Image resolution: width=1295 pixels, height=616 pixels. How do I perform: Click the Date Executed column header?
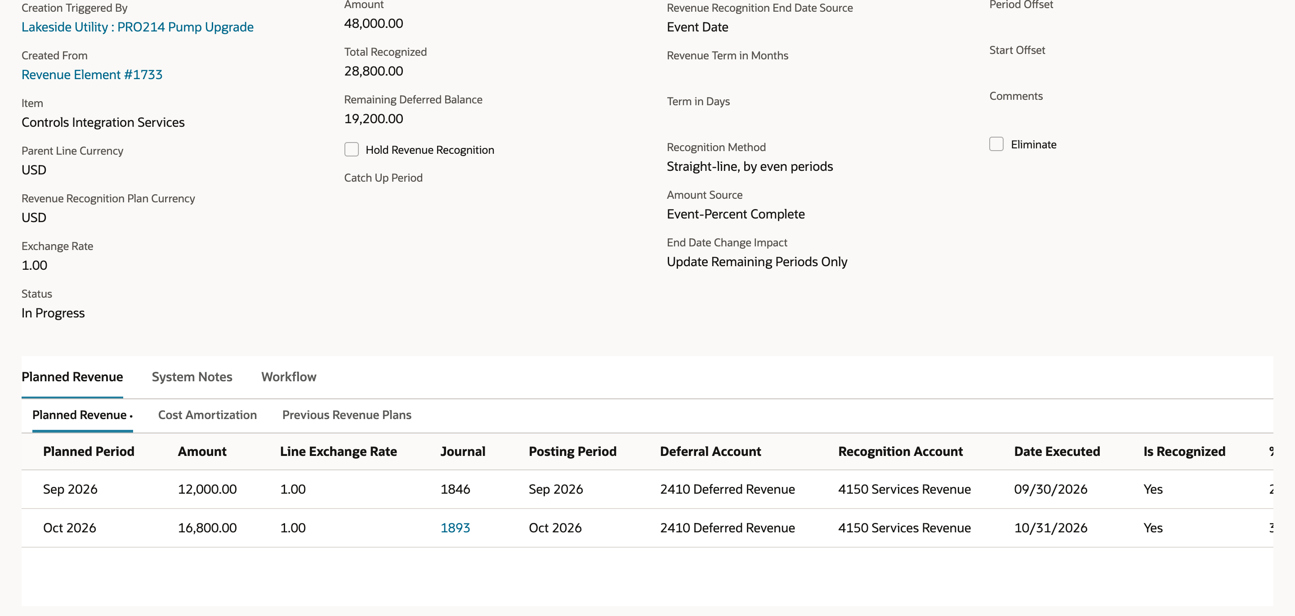pos(1057,451)
